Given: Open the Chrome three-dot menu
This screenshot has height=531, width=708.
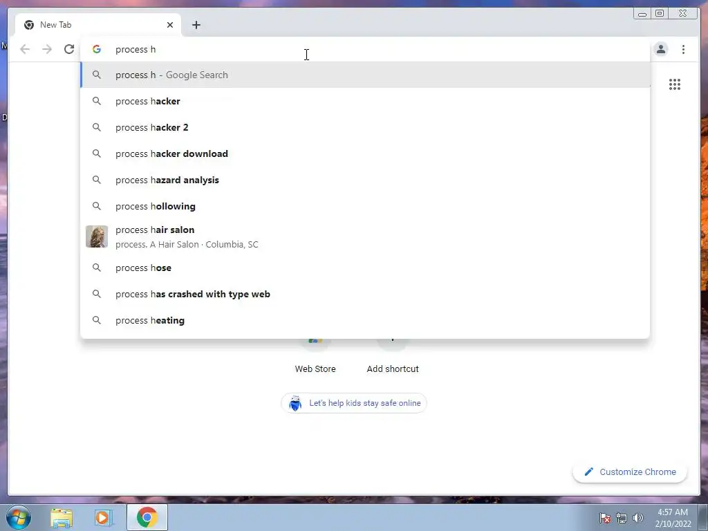Looking at the screenshot, I should click(x=683, y=49).
